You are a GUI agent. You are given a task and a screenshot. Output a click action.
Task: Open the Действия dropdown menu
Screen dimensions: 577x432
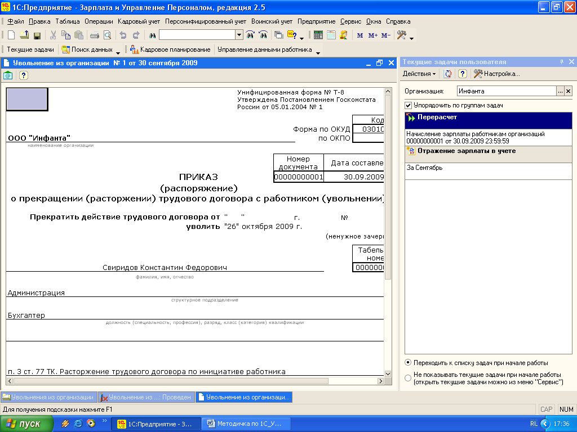pos(419,74)
